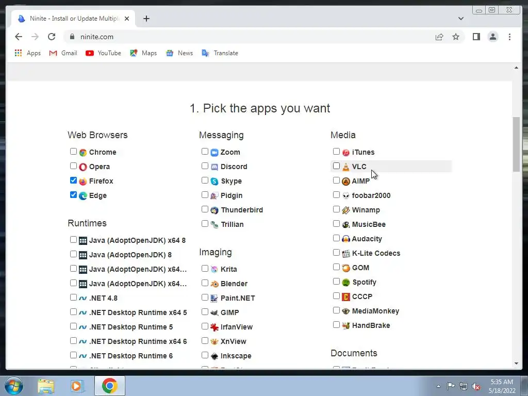528x396 pixels.
Task: Uncheck the Edge checkbox
Action: (x=73, y=195)
